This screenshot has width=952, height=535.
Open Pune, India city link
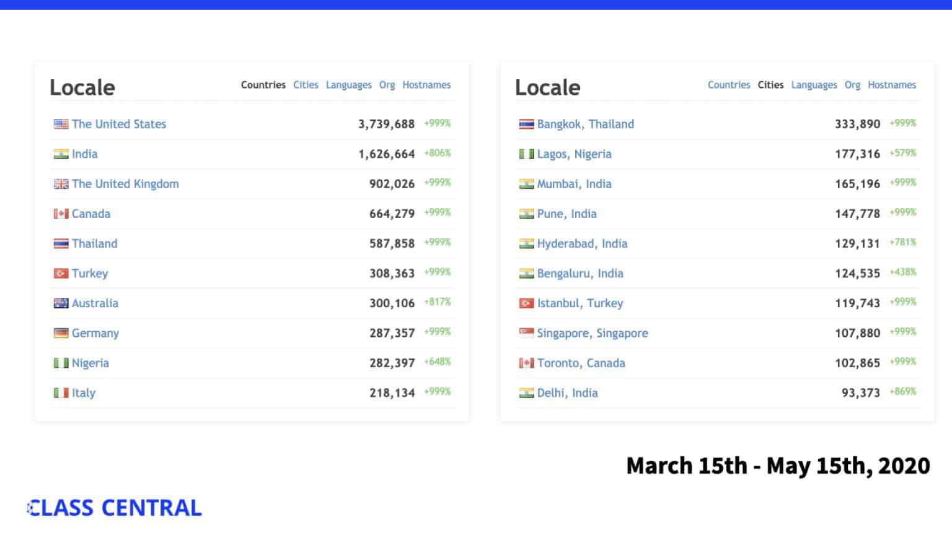tap(567, 214)
